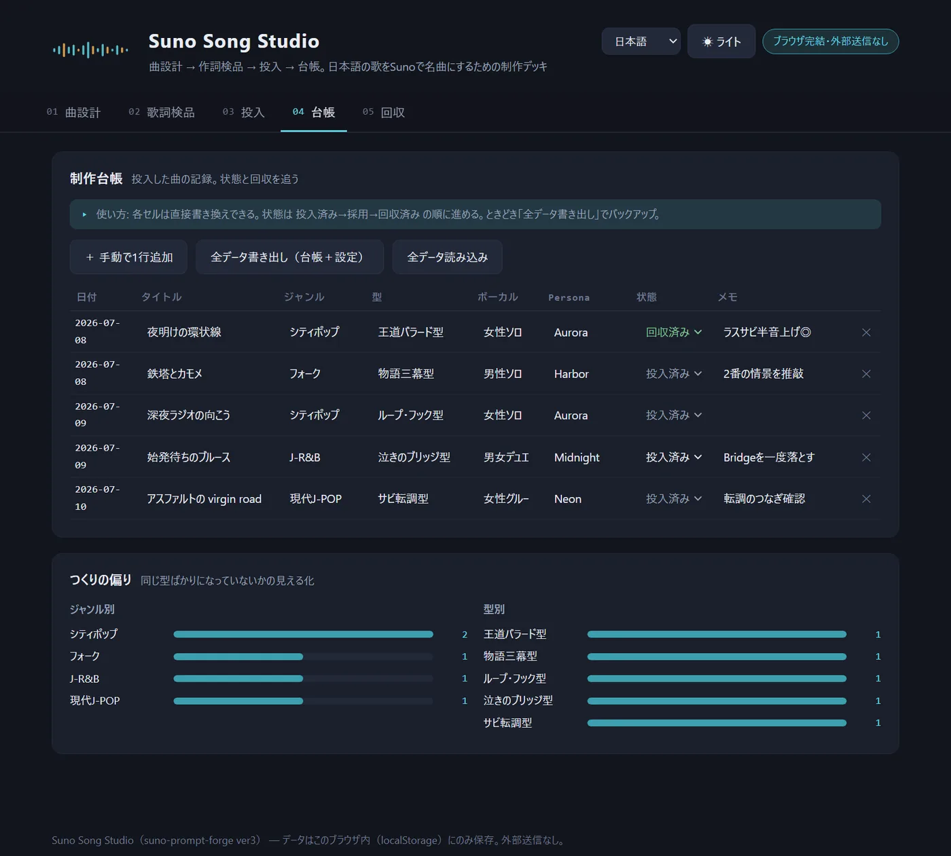Click the シティポップ genre bar
The image size is (951, 856).
pyautogui.click(x=303, y=634)
